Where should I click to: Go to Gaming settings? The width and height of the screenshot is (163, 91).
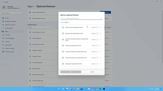12,42
